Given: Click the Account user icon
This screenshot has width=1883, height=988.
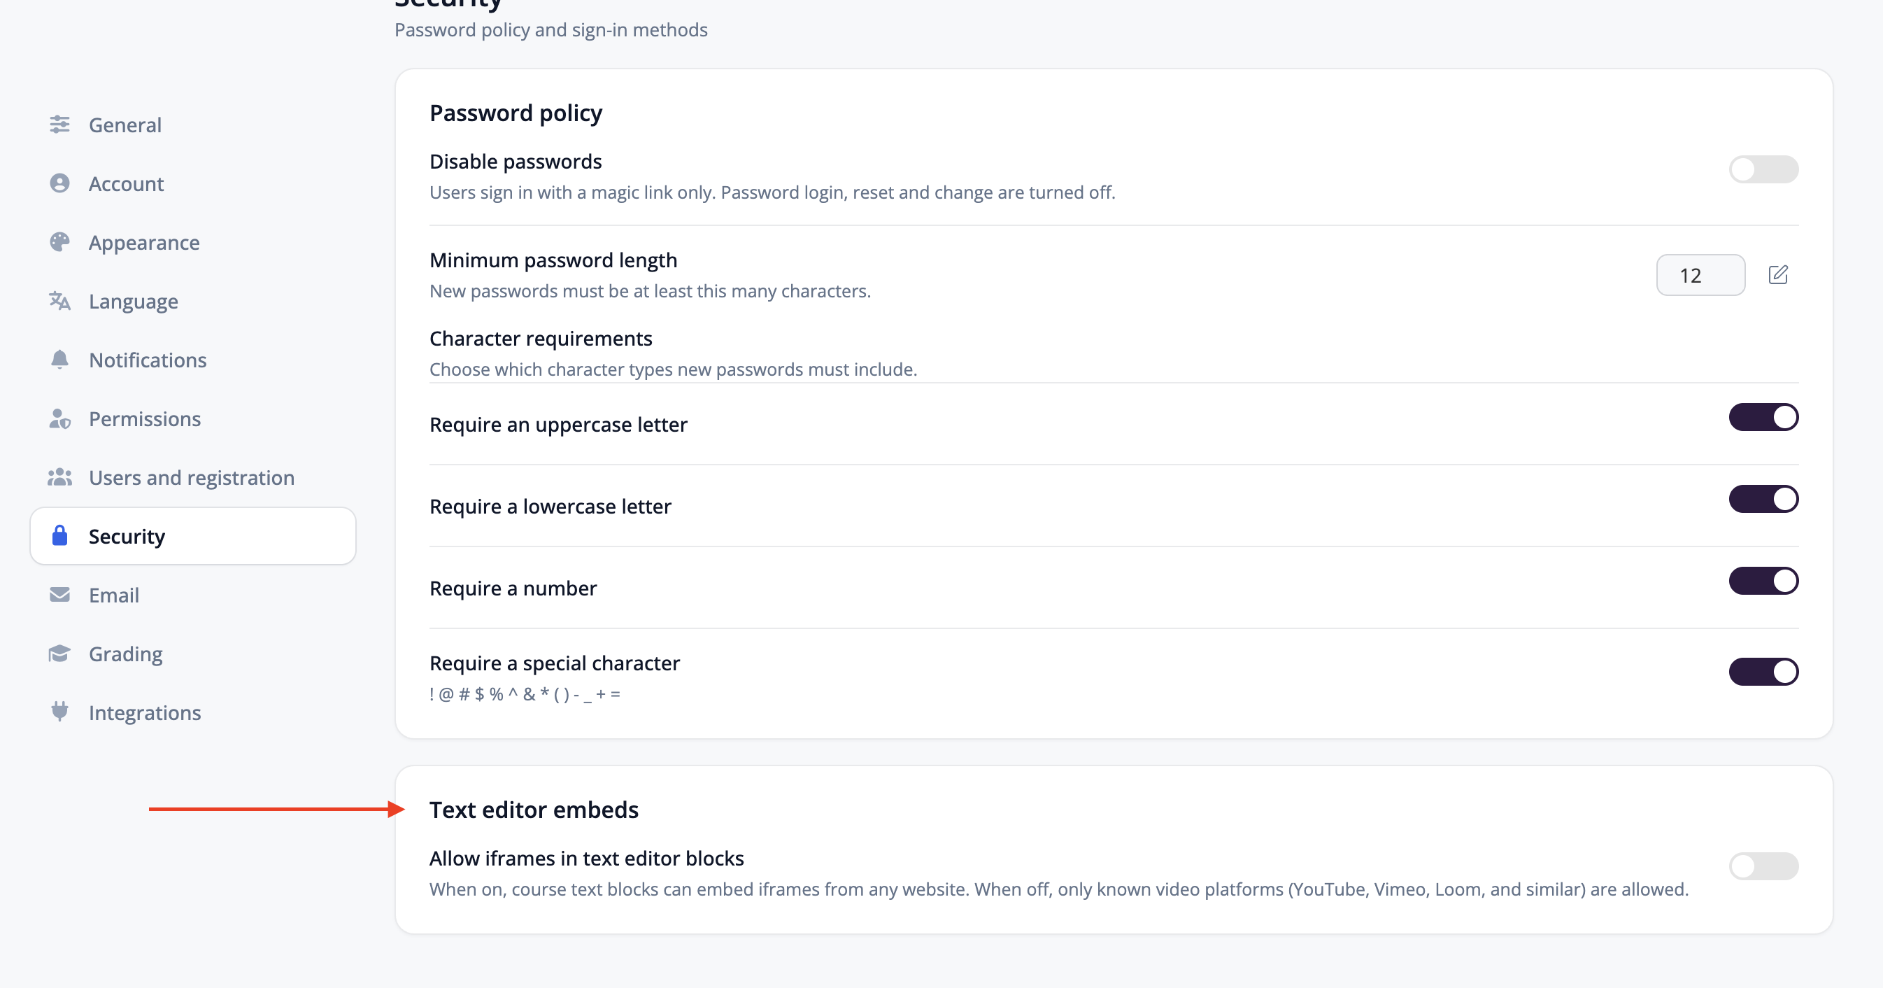Looking at the screenshot, I should [59, 183].
